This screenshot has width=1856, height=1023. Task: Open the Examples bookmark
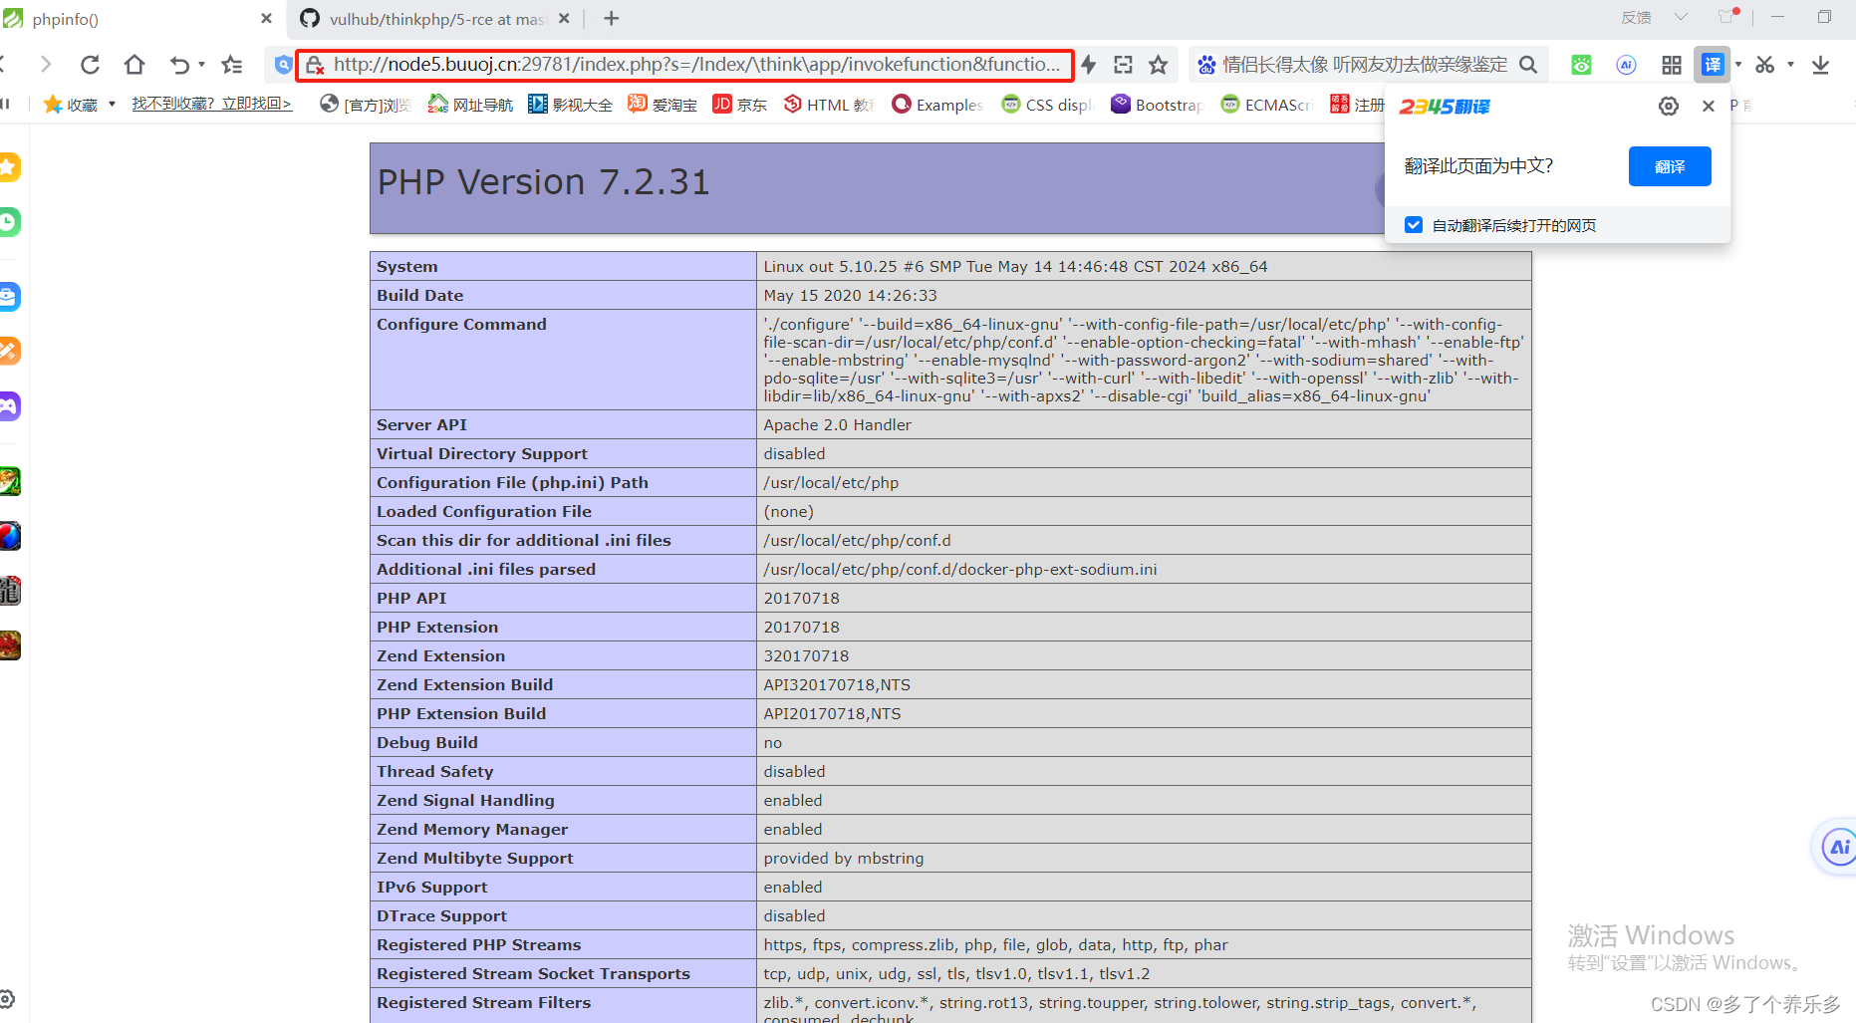point(937,104)
